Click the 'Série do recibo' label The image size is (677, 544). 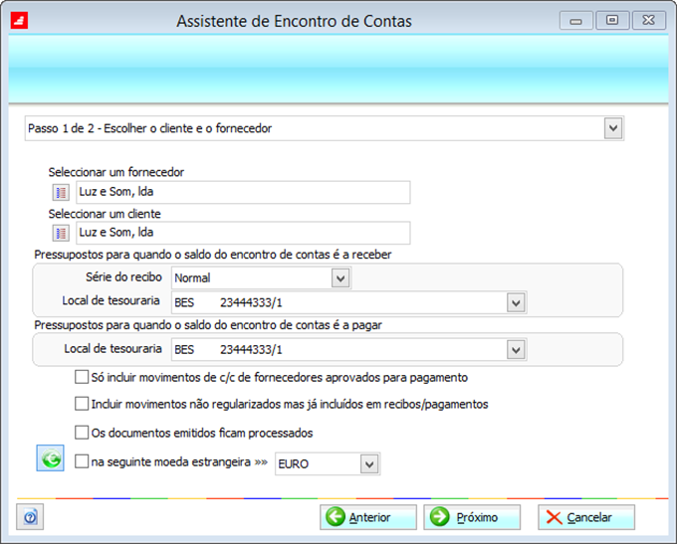123,276
